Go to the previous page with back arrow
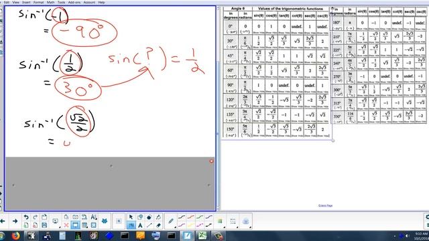429x241 pixels. coord(3,221)
